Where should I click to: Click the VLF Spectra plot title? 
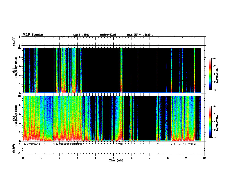pyautogui.click(x=33, y=35)
